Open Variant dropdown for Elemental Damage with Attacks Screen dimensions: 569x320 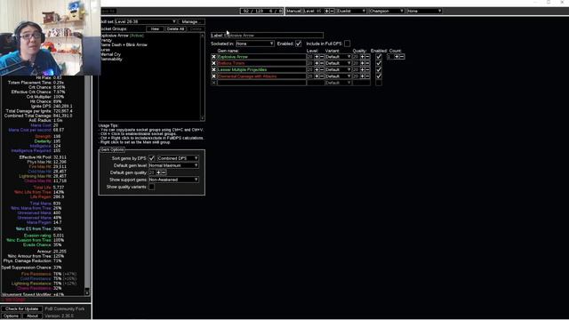click(338, 76)
